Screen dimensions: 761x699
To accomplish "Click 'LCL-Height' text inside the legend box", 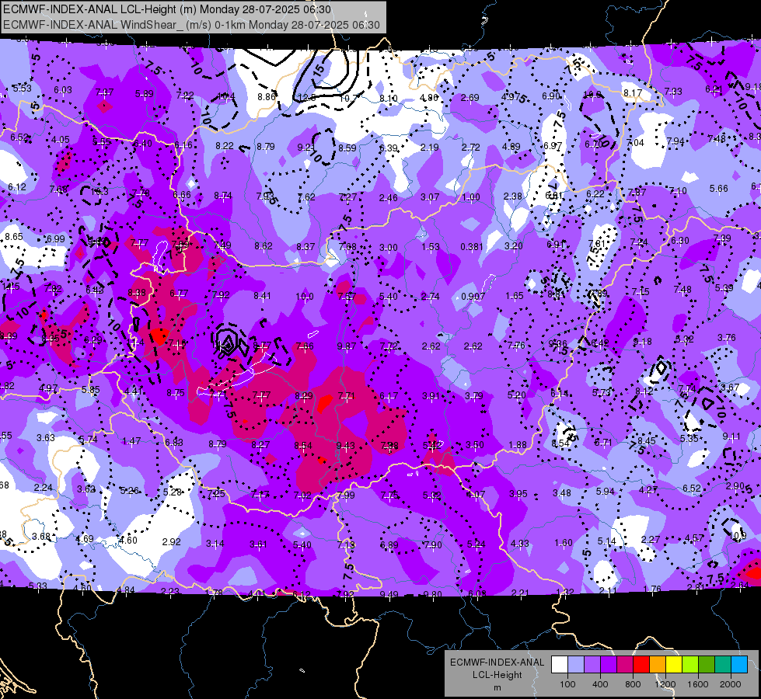I will pos(497,675).
